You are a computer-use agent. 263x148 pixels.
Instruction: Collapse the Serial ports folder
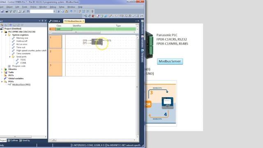[10, 57]
